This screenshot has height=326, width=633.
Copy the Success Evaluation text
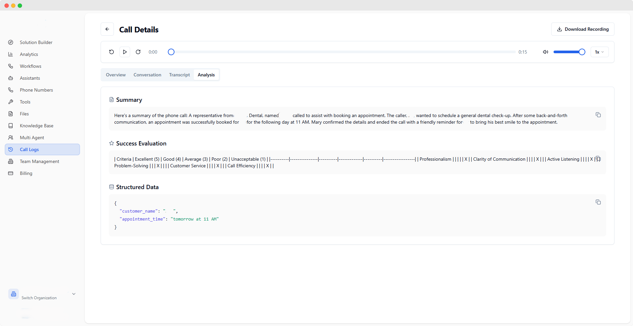598,159
